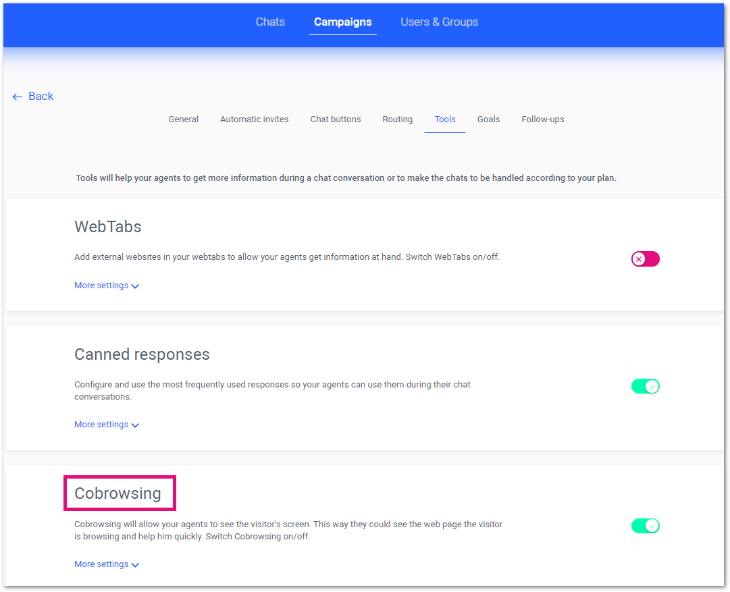Image resolution: width=730 pixels, height=592 pixels.
Task: Toggle the WebTabs switch on
Action: click(x=646, y=259)
